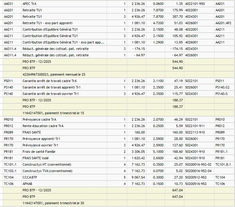Image resolution: width=235 pixels, height=207 pixels.
Task: Select account 50200016-952-04
Action: click(198, 171)
